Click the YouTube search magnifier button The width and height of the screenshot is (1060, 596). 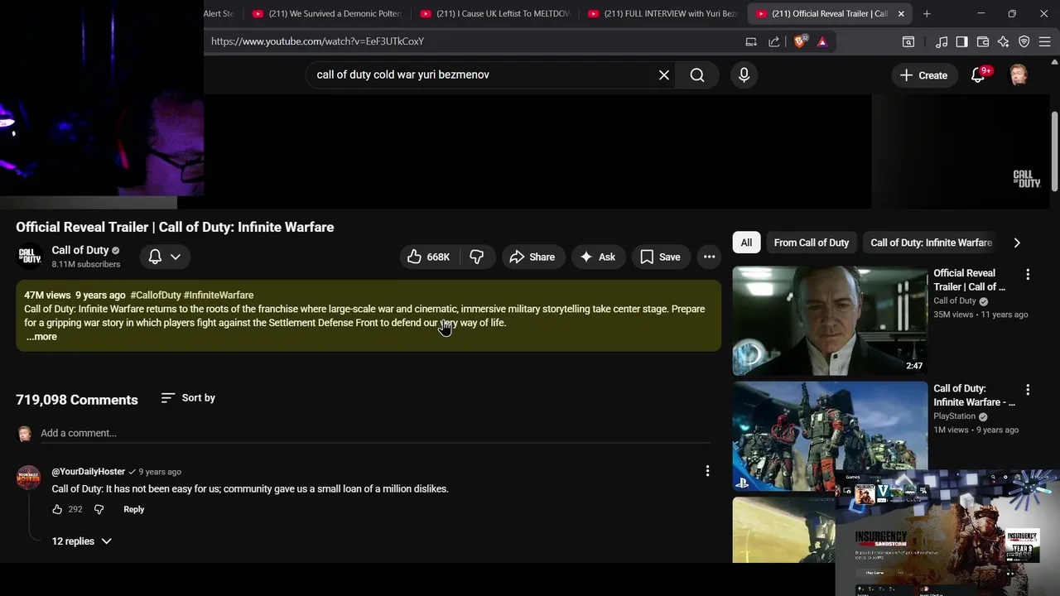697,75
